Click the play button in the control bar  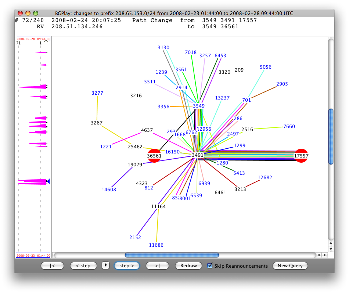point(105,265)
